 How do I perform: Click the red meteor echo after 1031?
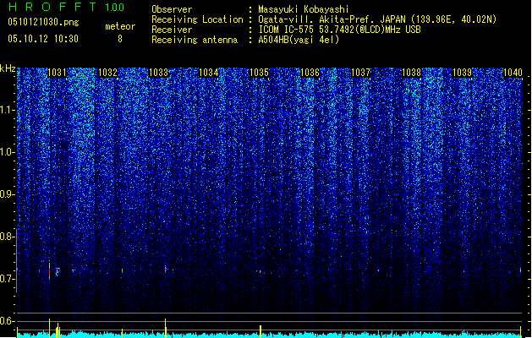tap(50, 271)
